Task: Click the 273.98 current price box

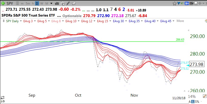Action: click(x=197, y=64)
